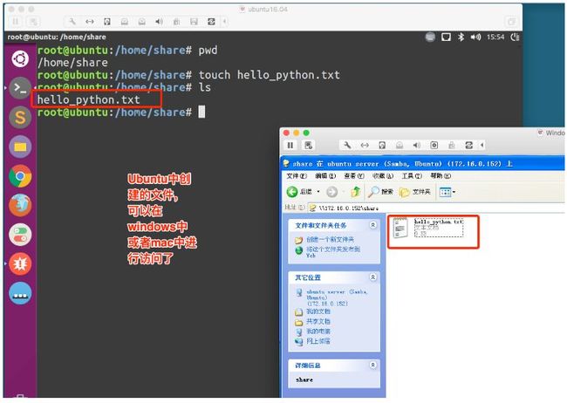
Task: Pause the Windows virtual machine
Action: click(290, 145)
